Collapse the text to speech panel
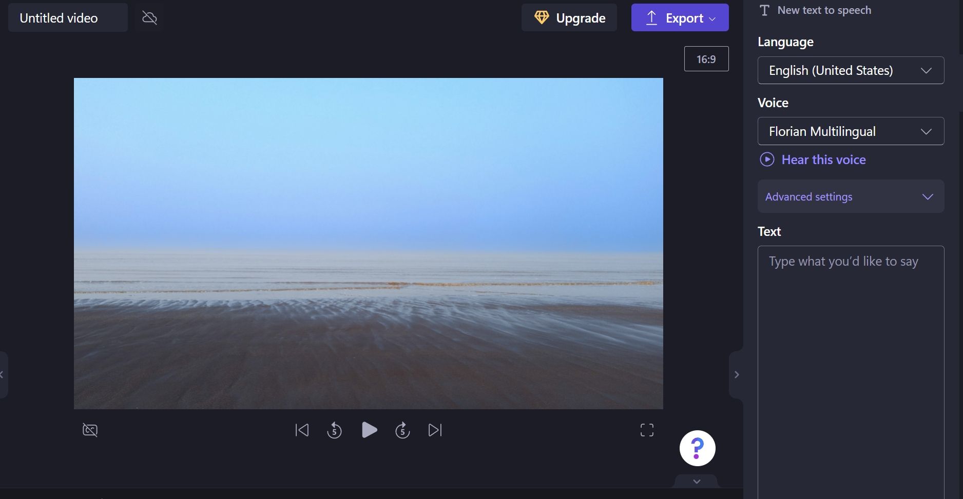Image resolution: width=963 pixels, height=499 pixels. [x=737, y=374]
